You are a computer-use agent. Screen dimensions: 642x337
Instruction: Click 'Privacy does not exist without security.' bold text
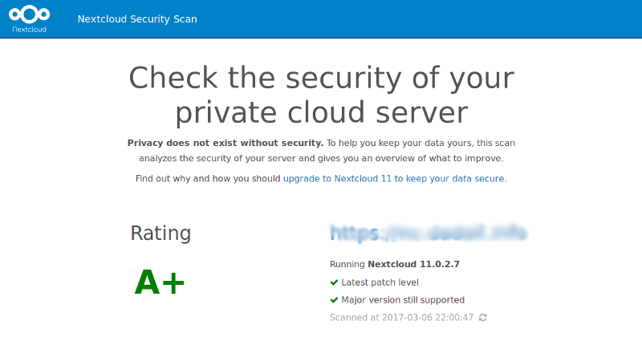pos(226,143)
